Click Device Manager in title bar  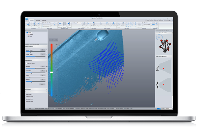167,20
